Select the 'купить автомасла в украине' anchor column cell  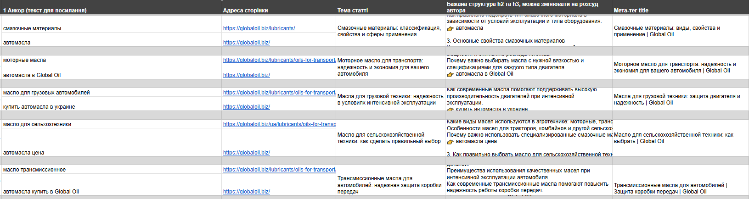112,104
